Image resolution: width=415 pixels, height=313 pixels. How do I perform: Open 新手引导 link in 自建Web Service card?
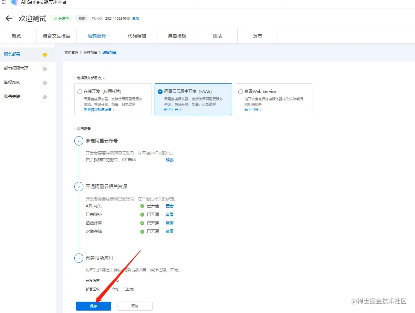253,110
